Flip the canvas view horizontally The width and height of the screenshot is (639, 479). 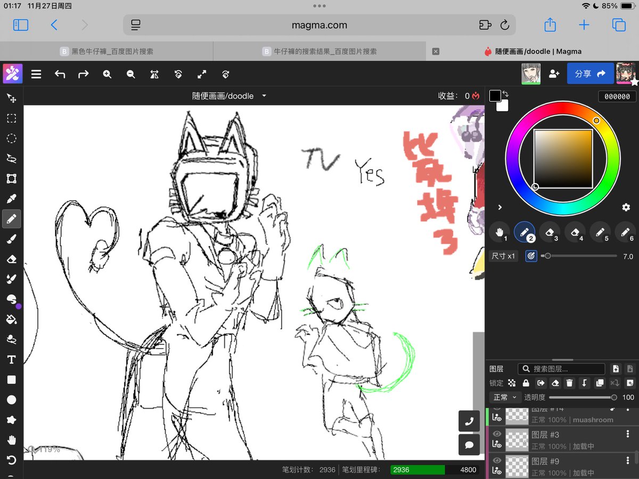click(154, 75)
